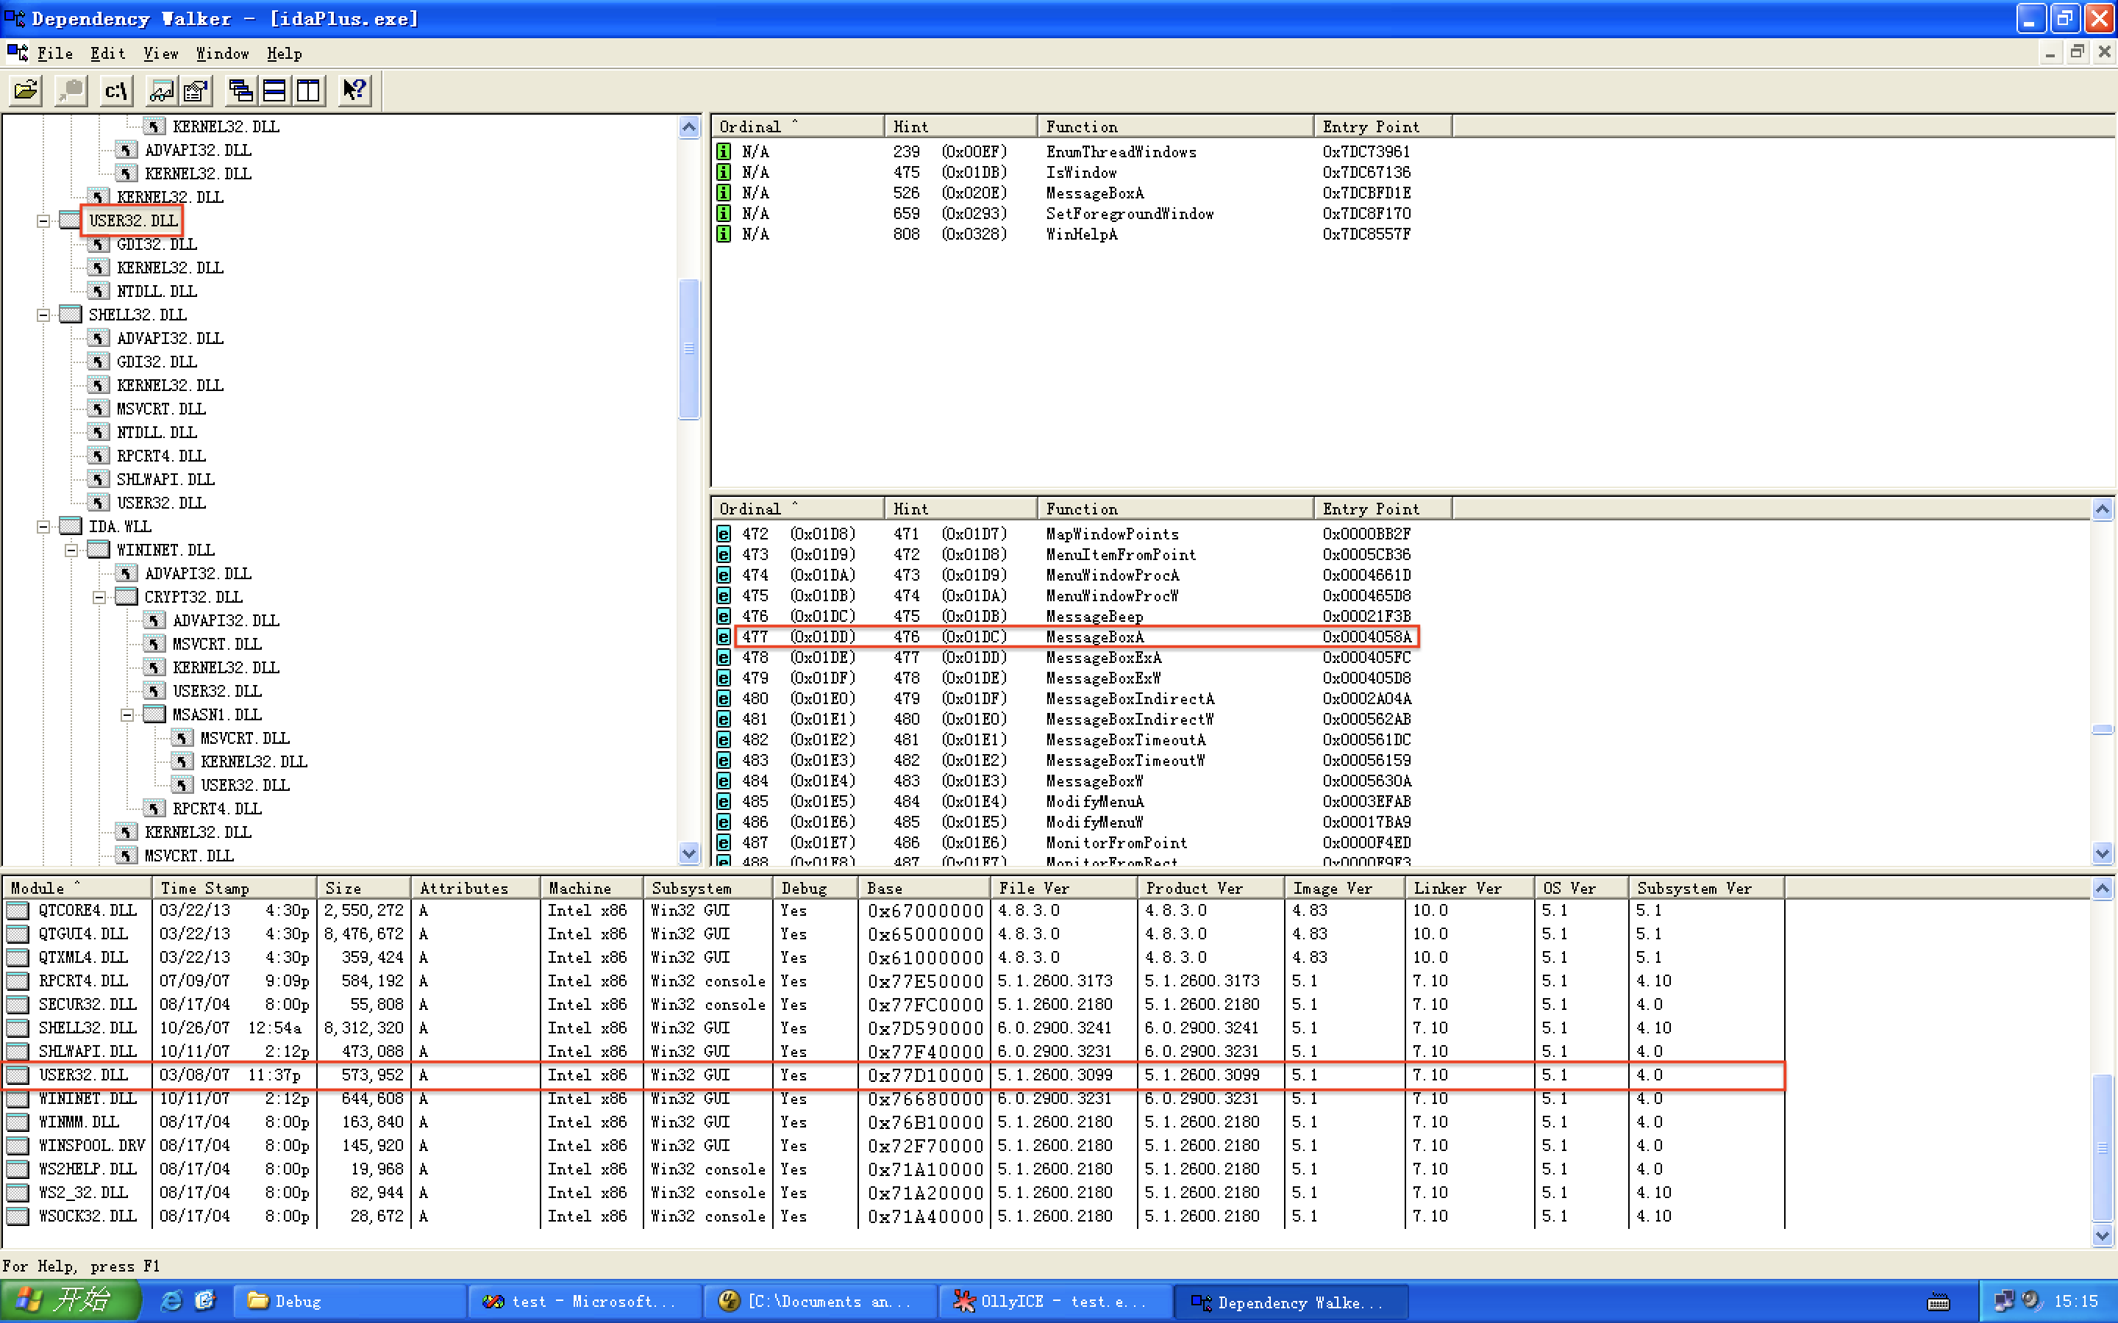Image resolution: width=2118 pixels, height=1323 pixels.
Task: Select the QTGUI4.DLL row in module list
Action: [x=894, y=933]
